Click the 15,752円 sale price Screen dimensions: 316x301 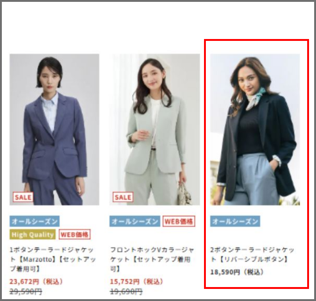pos(136,281)
